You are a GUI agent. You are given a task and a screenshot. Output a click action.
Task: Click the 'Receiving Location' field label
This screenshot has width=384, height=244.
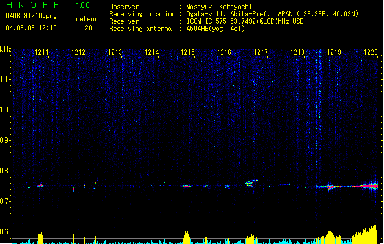[x=142, y=14]
